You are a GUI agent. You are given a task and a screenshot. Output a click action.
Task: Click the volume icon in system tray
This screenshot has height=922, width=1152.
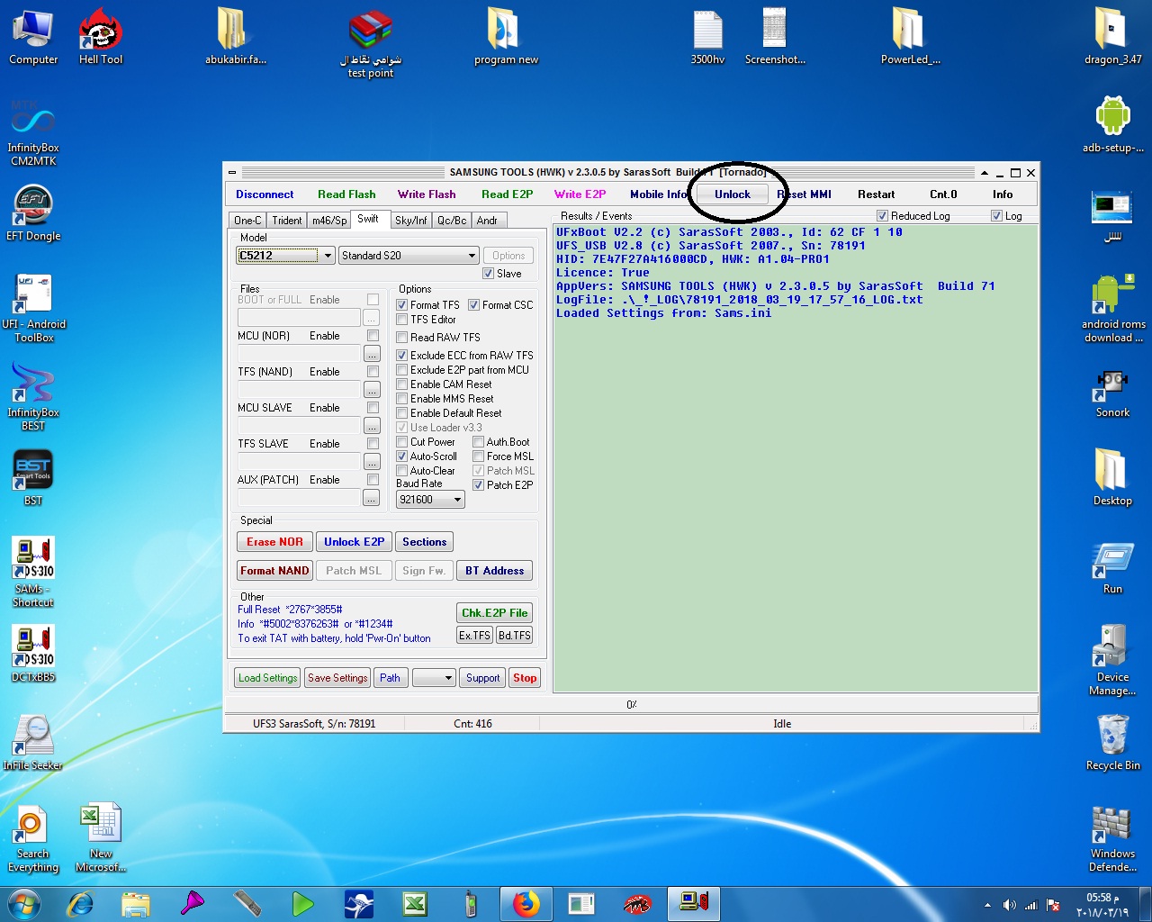tap(1009, 905)
